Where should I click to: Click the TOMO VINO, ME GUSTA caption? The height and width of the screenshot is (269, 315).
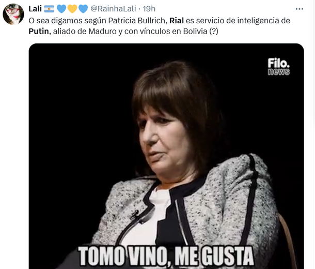click(x=166, y=256)
